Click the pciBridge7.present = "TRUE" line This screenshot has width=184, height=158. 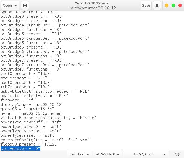pos(32,60)
